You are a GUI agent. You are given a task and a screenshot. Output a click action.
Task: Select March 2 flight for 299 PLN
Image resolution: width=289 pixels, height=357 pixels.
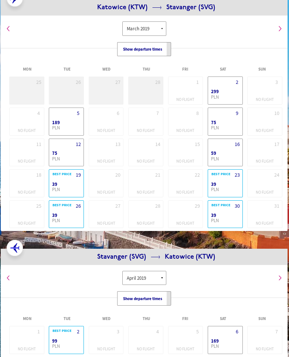click(225, 91)
